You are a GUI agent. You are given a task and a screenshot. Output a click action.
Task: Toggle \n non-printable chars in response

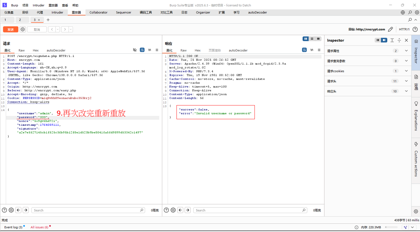click(312, 50)
